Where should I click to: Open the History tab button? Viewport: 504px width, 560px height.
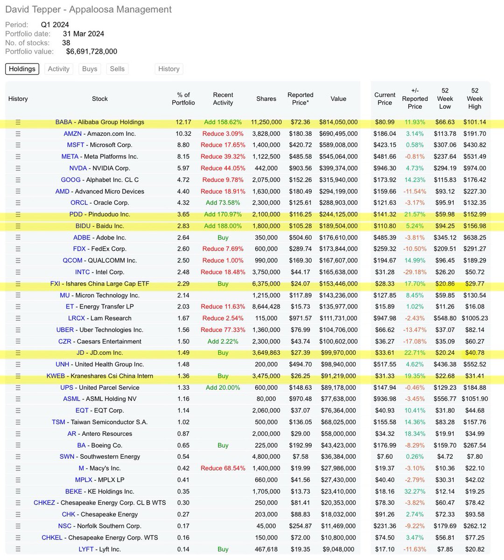point(169,69)
